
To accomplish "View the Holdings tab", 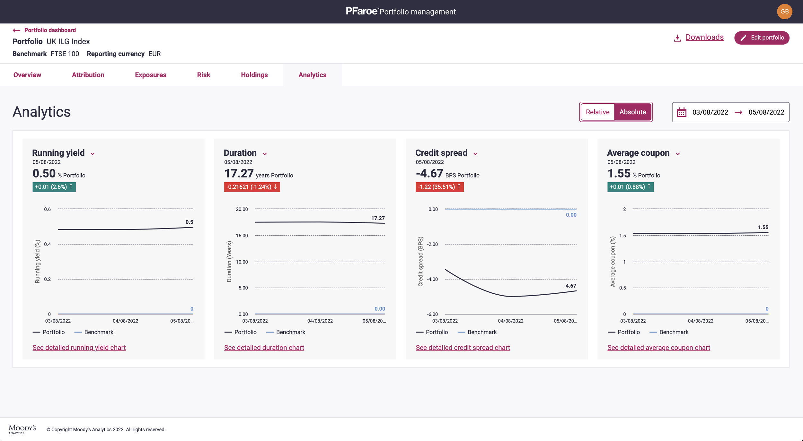I will (x=254, y=75).
